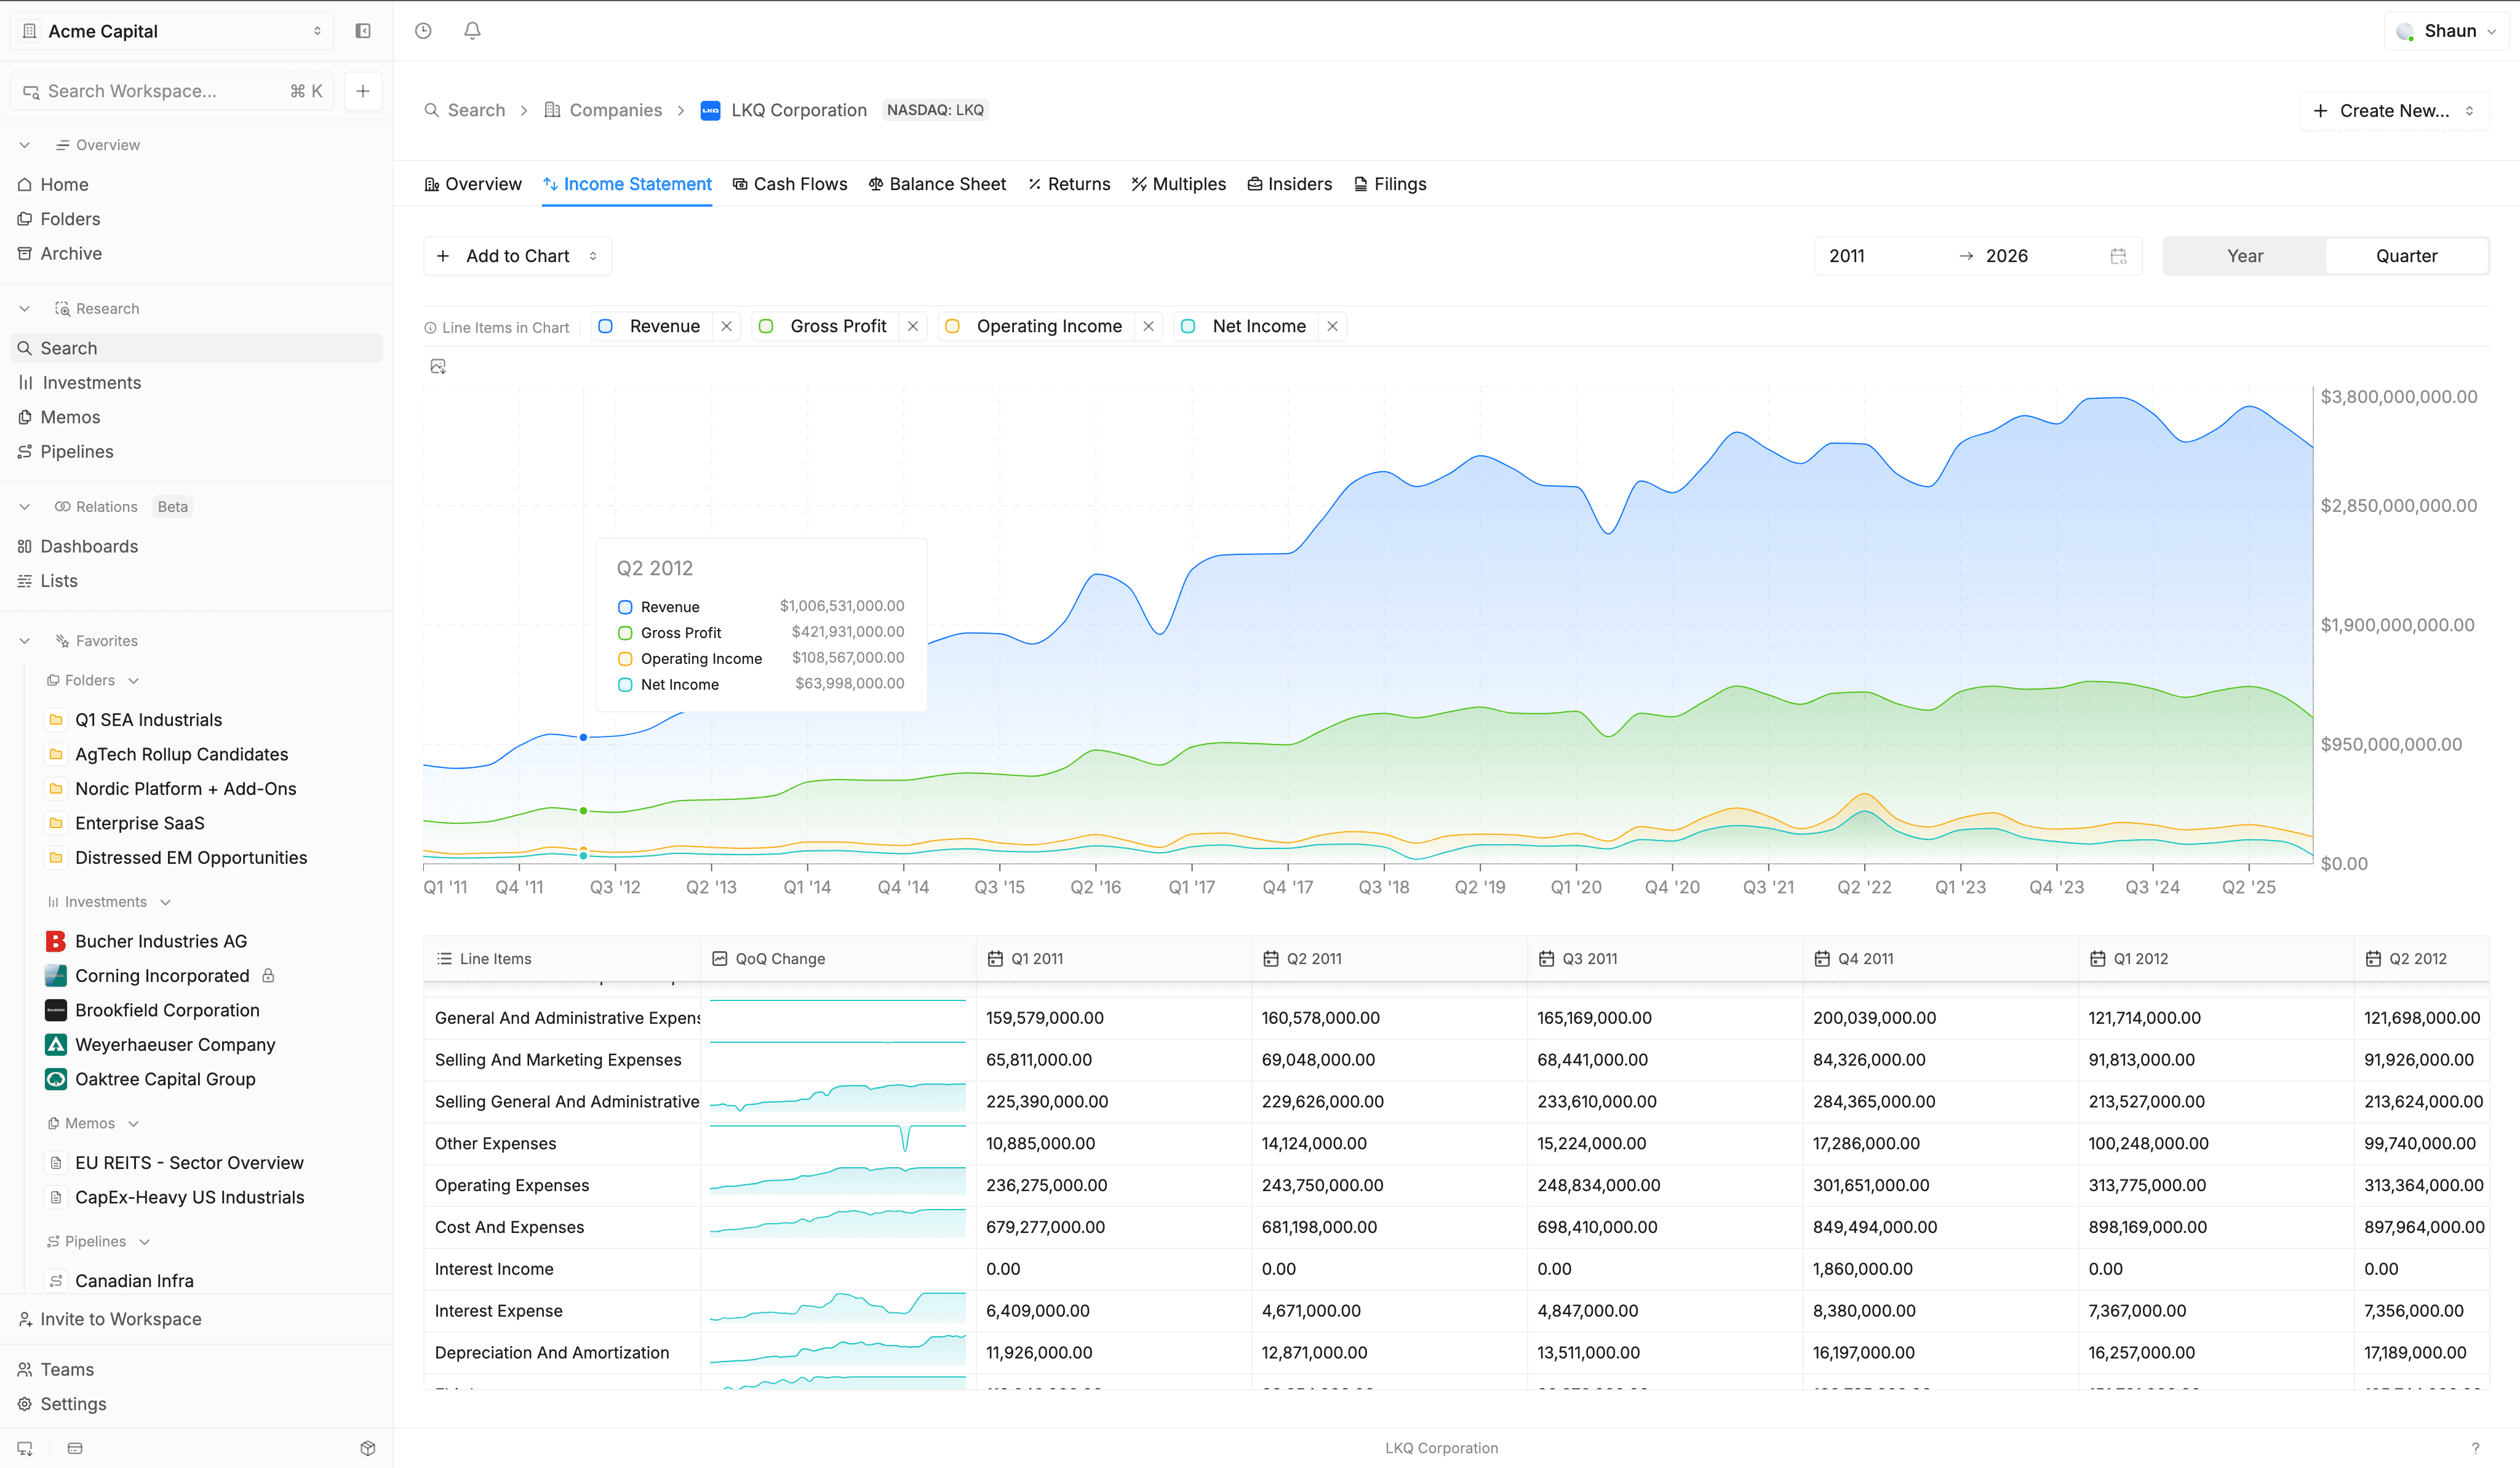The height and width of the screenshot is (1468, 2520).
Task: Remove Gross Profit from chart
Action: pos(912,326)
